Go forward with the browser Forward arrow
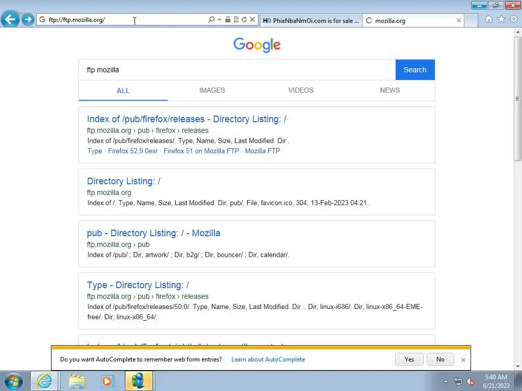The width and height of the screenshot is (522, 391). point(28,19)
